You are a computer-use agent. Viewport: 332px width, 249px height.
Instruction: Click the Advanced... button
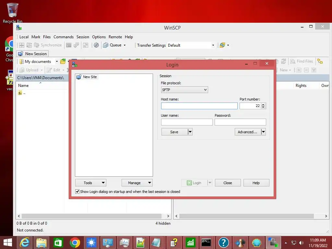point(248,132)
